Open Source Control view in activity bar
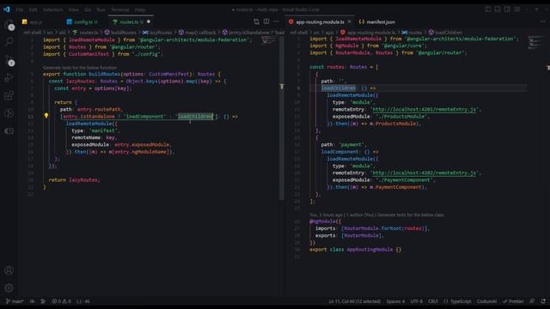 tap(9, 60)
